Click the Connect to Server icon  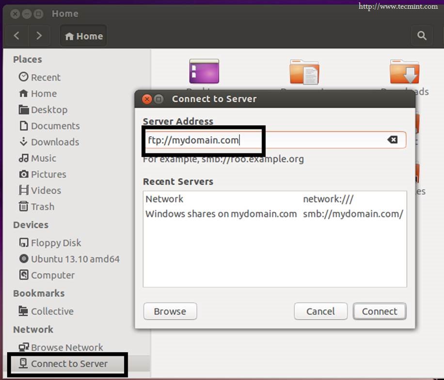(x=23, y=363)
